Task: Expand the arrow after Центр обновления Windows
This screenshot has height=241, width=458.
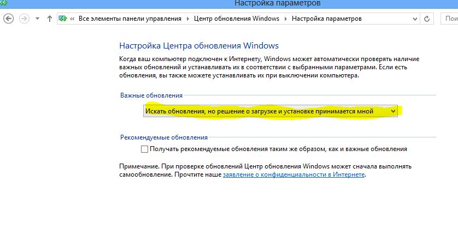Action: pyautogui.click(x=286, y=19)
